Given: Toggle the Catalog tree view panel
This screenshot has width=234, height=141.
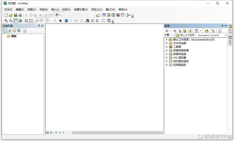Looking at the screenshot, I should (213, 31).
